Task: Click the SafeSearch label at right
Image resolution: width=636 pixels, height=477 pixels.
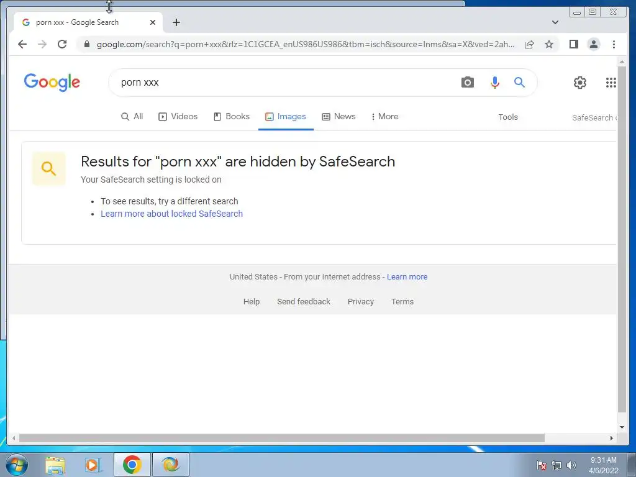Action: pos(594,117)
